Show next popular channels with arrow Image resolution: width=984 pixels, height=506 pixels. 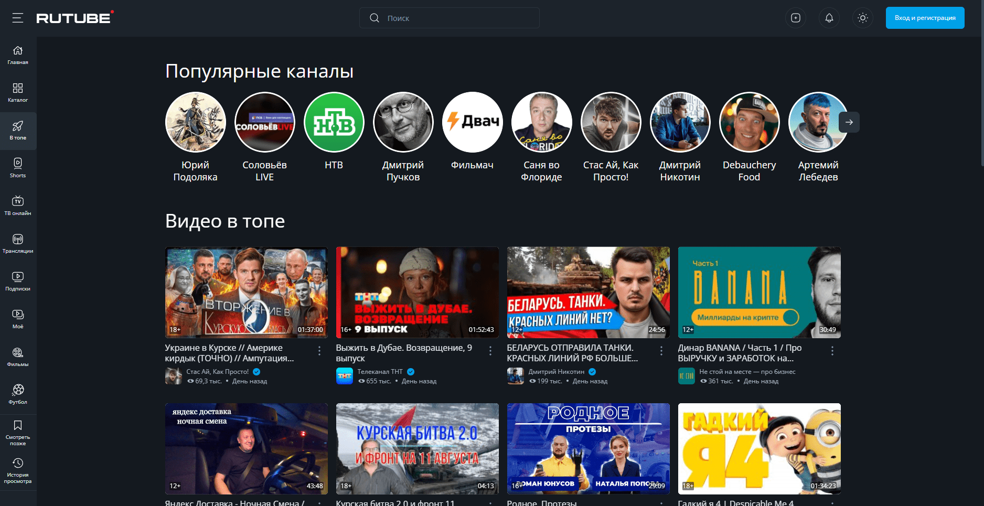(x=849, y=122)
